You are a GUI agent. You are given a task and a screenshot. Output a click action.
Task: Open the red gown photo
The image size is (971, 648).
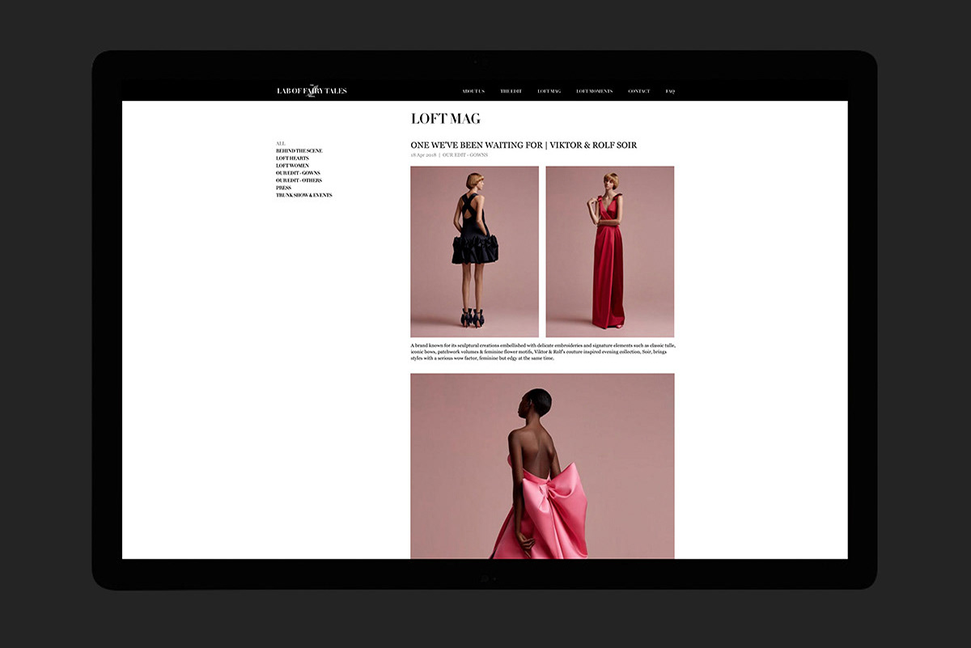click(610, 252)
